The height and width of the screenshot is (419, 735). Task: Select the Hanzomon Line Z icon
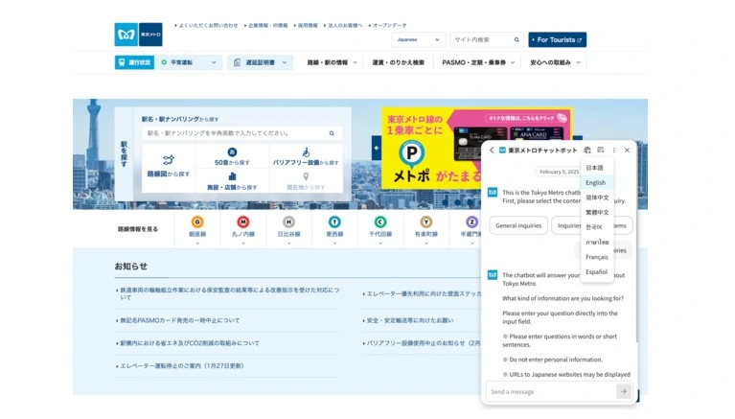471,221
